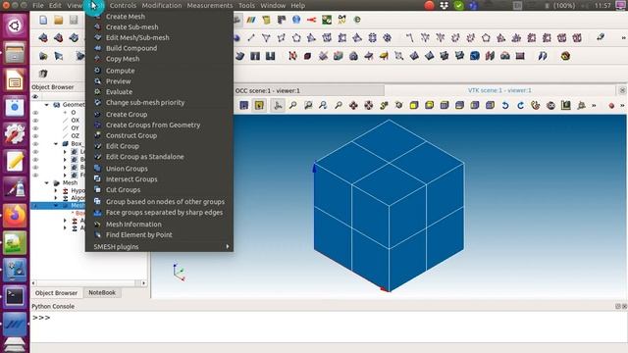The width and height of the screenshot is (628, 353).
Task: Click the Open file folder icon
Action: (59, 20)
